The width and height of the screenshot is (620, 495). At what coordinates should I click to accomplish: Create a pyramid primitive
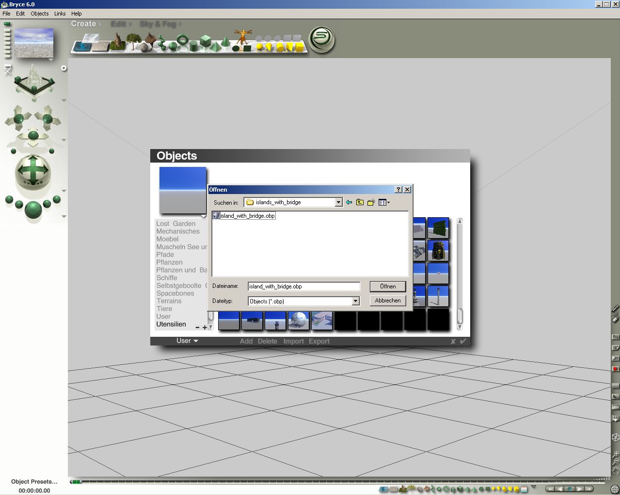215,47
